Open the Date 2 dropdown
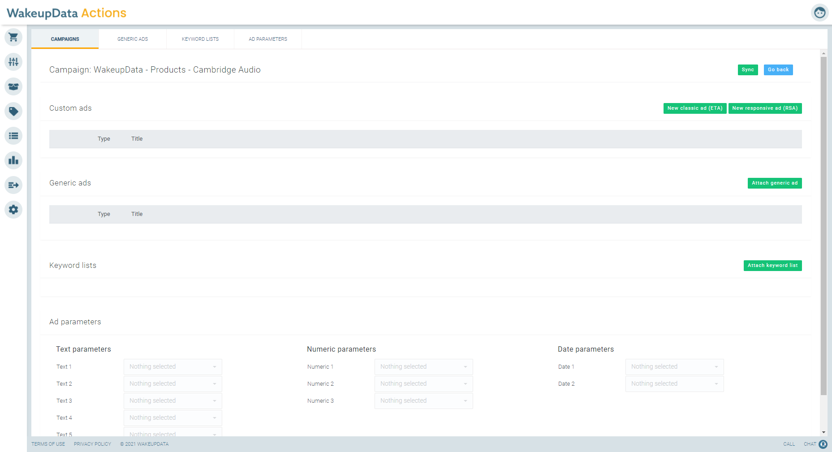 (675, 384)
